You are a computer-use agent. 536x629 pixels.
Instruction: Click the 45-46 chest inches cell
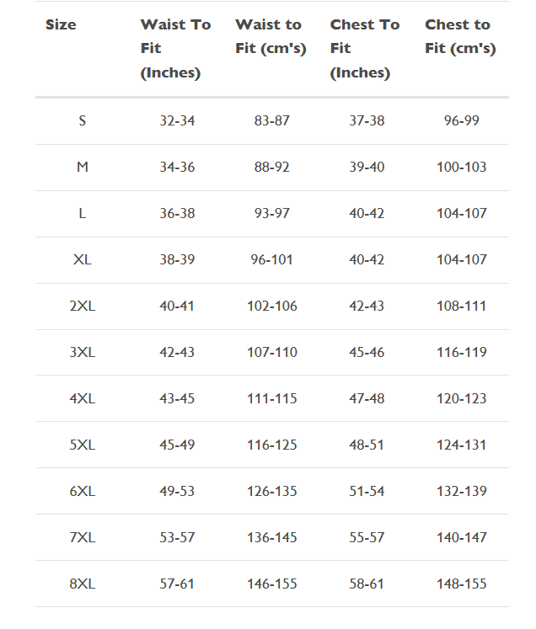[x=367, y=353]
